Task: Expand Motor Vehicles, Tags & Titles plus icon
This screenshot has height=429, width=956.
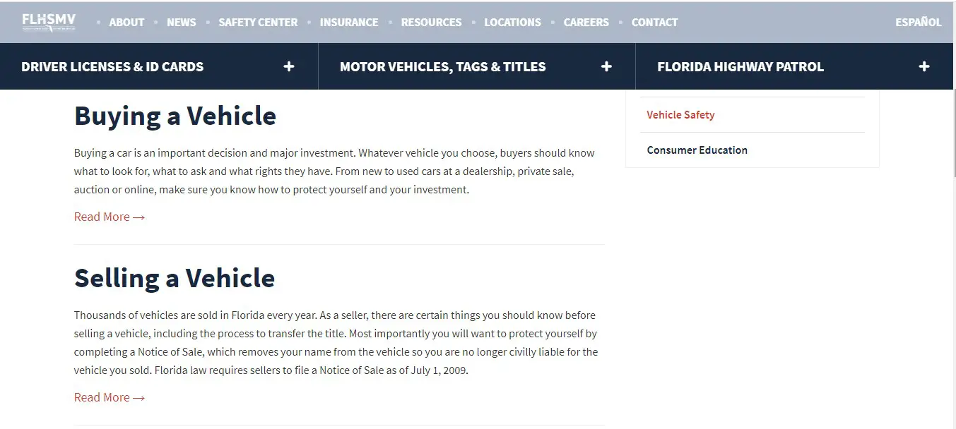Action: click(606, 66)
